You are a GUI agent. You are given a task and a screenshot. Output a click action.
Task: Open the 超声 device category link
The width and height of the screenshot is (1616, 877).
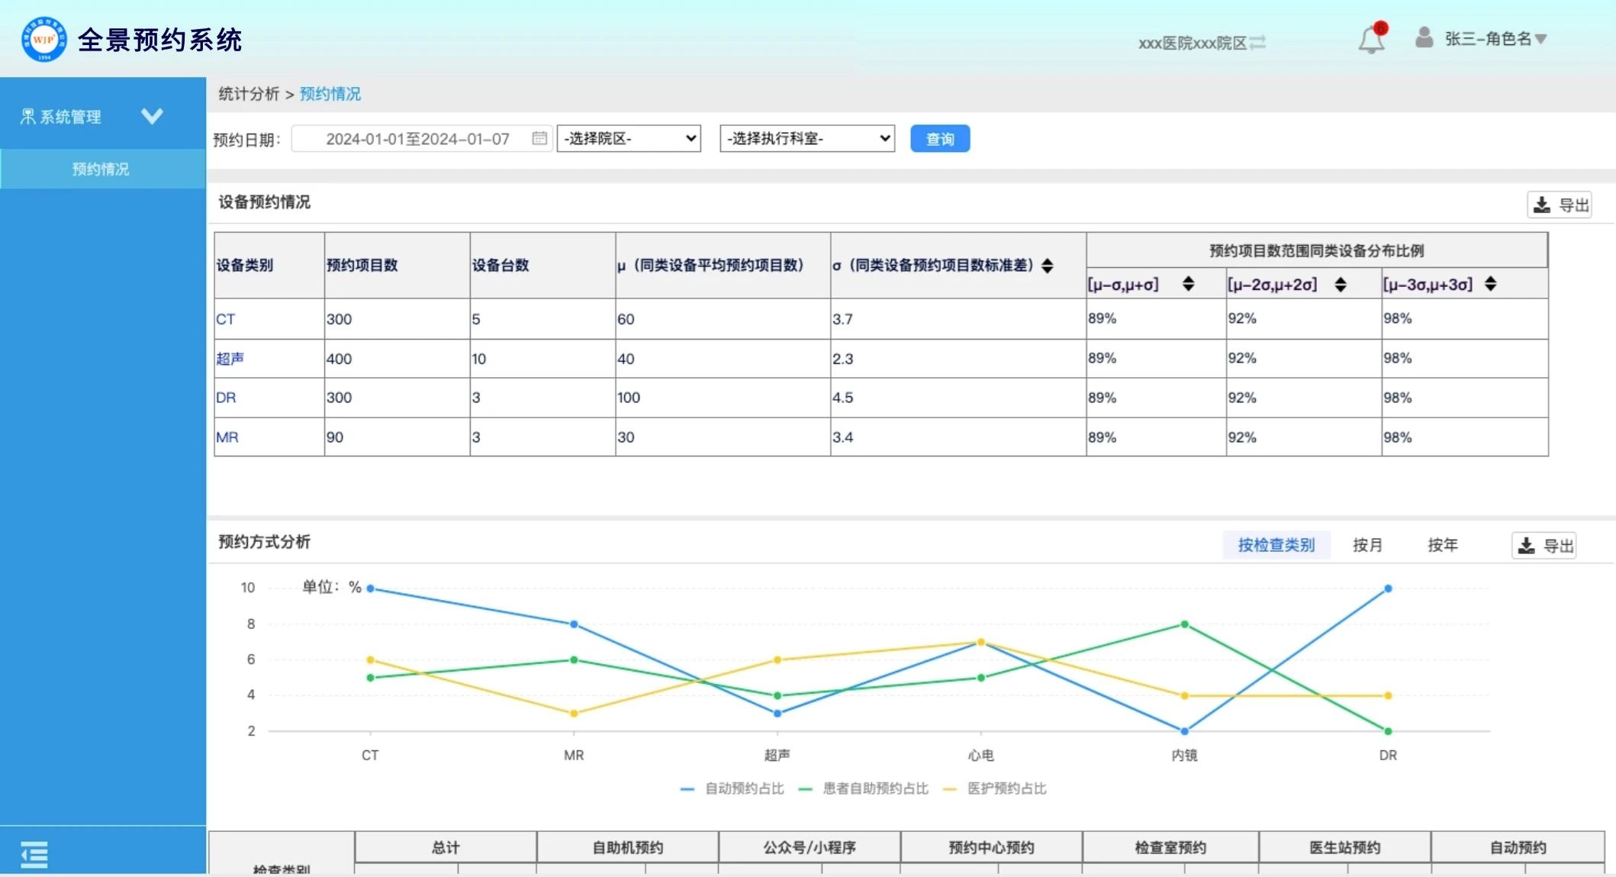230,358
